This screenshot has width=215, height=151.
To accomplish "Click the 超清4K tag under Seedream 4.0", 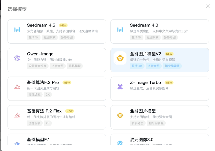I will click(136, 37).
